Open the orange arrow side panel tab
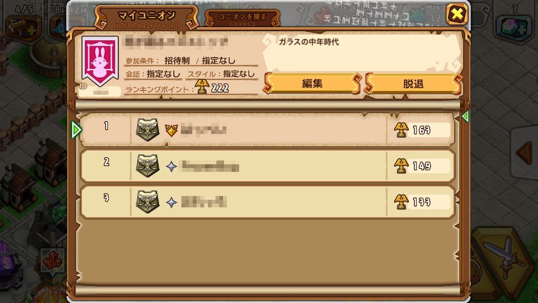538x303 pixels. [525, 153]
